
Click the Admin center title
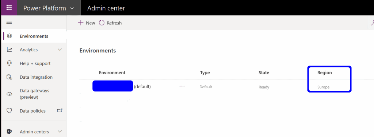coord(106,8)
